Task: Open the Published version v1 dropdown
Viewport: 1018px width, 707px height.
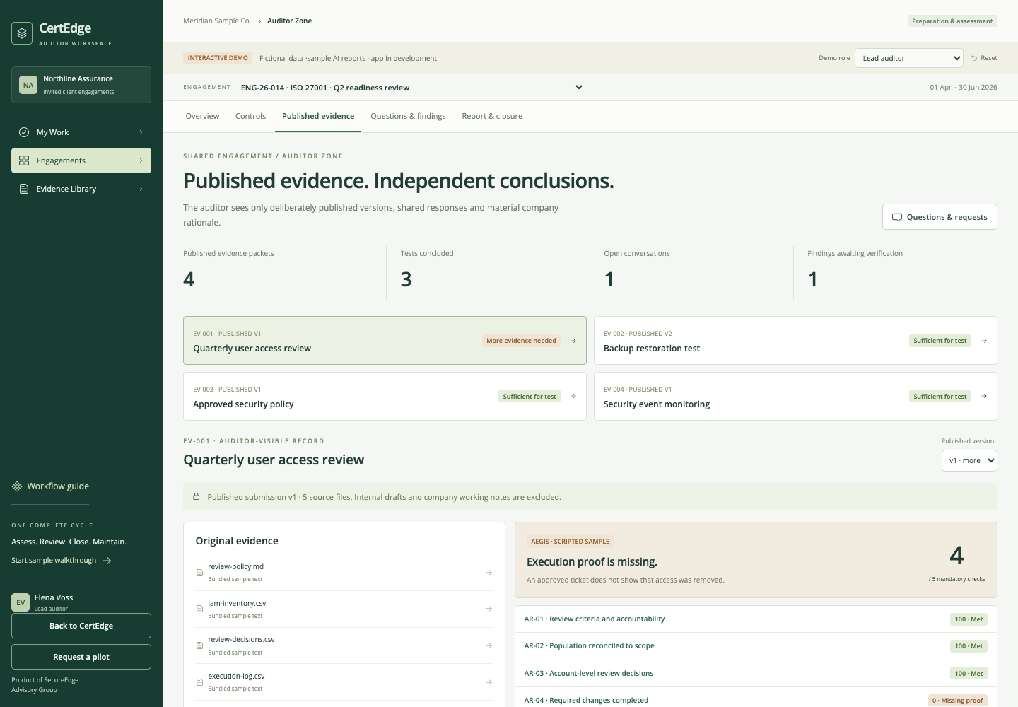Action: click(x=969, y=460)
